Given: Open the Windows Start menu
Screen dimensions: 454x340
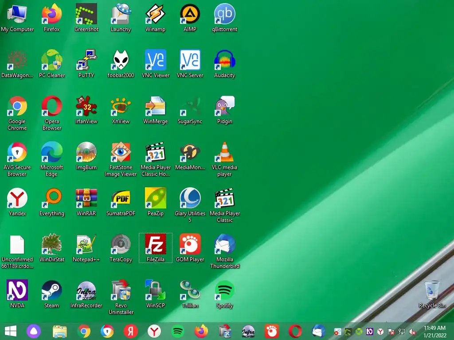Looking at the screenshot, I should 11,331.
